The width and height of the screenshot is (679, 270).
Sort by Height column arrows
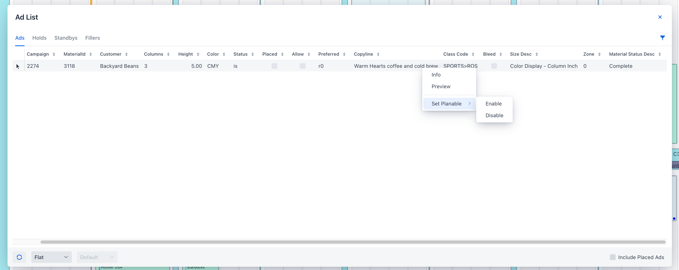[198, 54]
